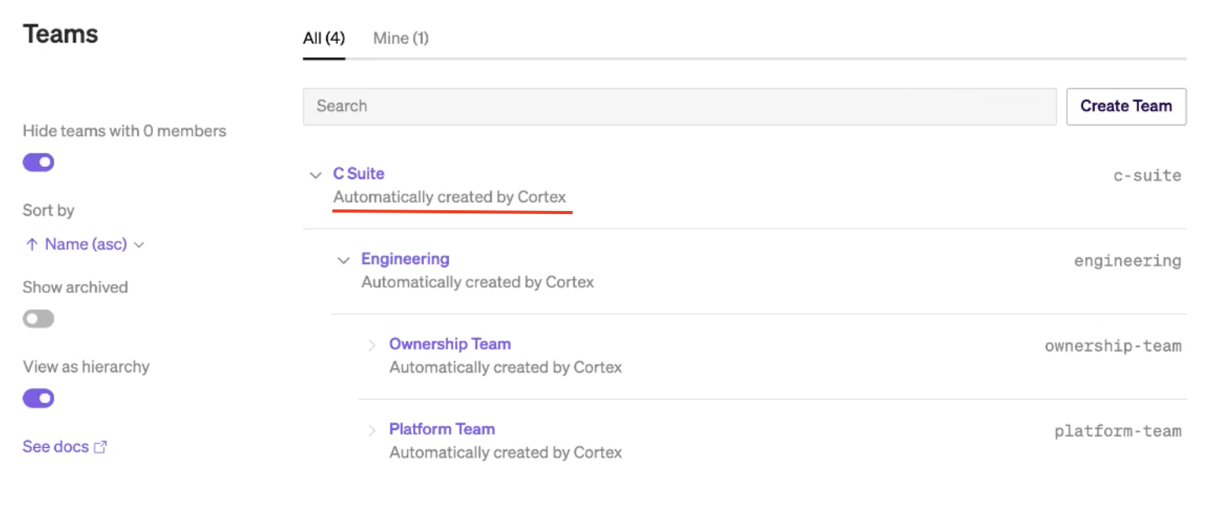Expand the Ownership Team chevron
The width and height of the screenshot is (1224, 518).
pos(372,345)
